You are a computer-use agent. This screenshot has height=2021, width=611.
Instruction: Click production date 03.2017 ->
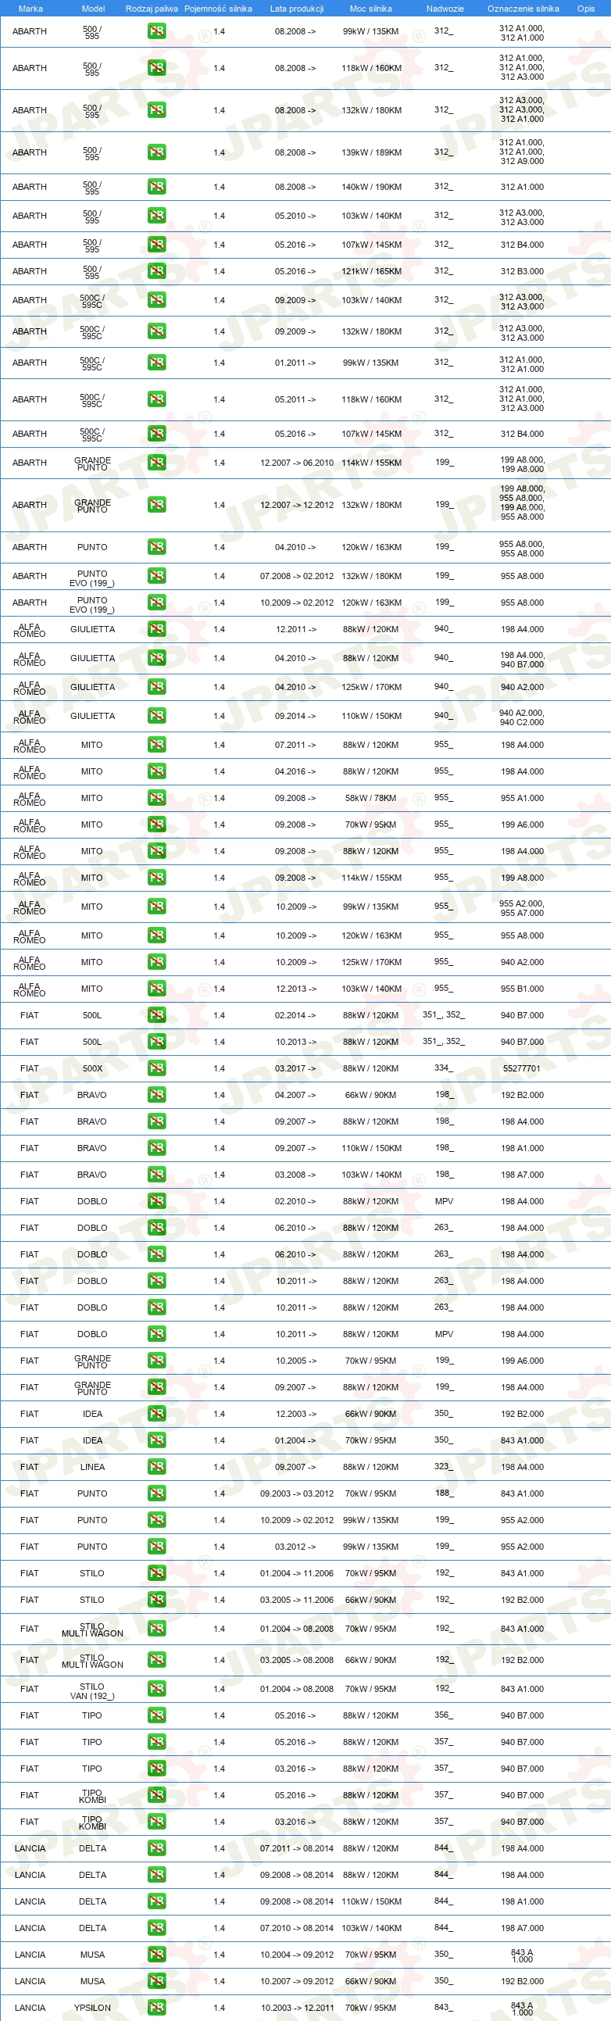coord(295,1068)
